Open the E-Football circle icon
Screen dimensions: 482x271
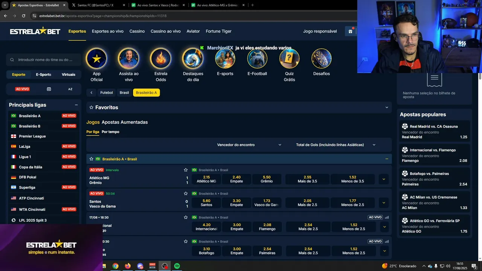[257, 59]
